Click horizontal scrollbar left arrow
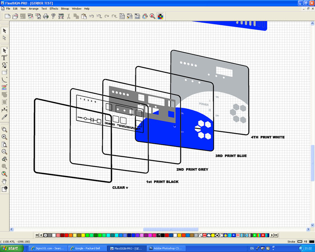315x252 pixels. pos(11,229)
